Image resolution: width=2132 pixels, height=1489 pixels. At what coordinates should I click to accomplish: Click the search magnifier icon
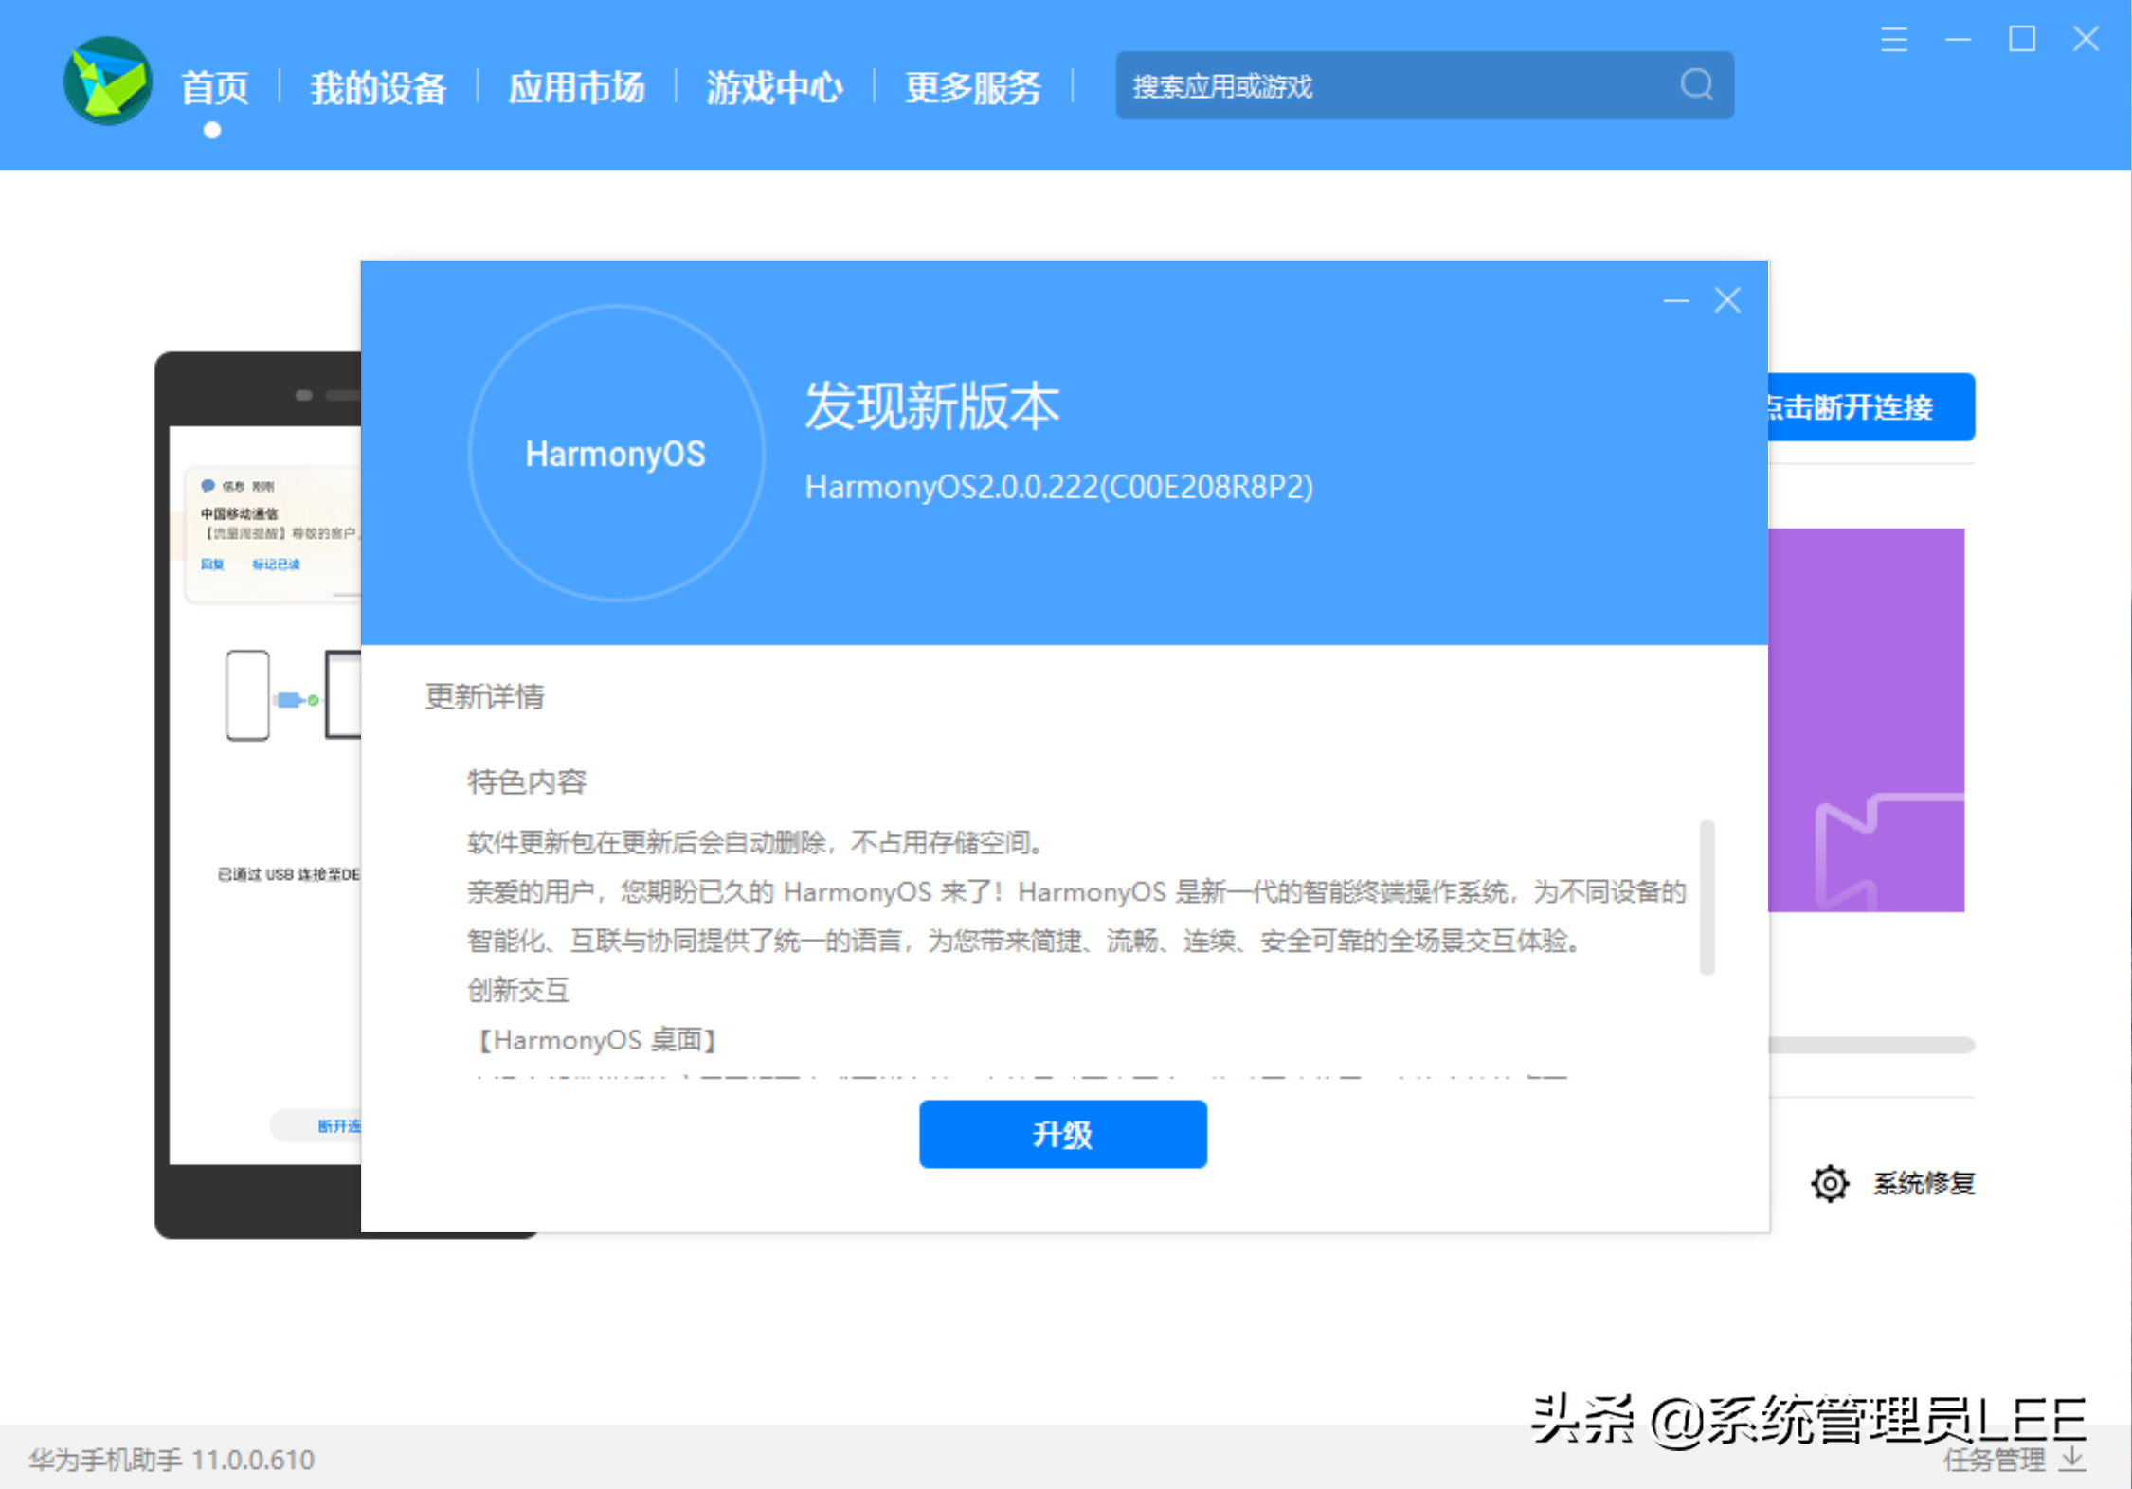pyautogui.click(x=1696, y=85)
